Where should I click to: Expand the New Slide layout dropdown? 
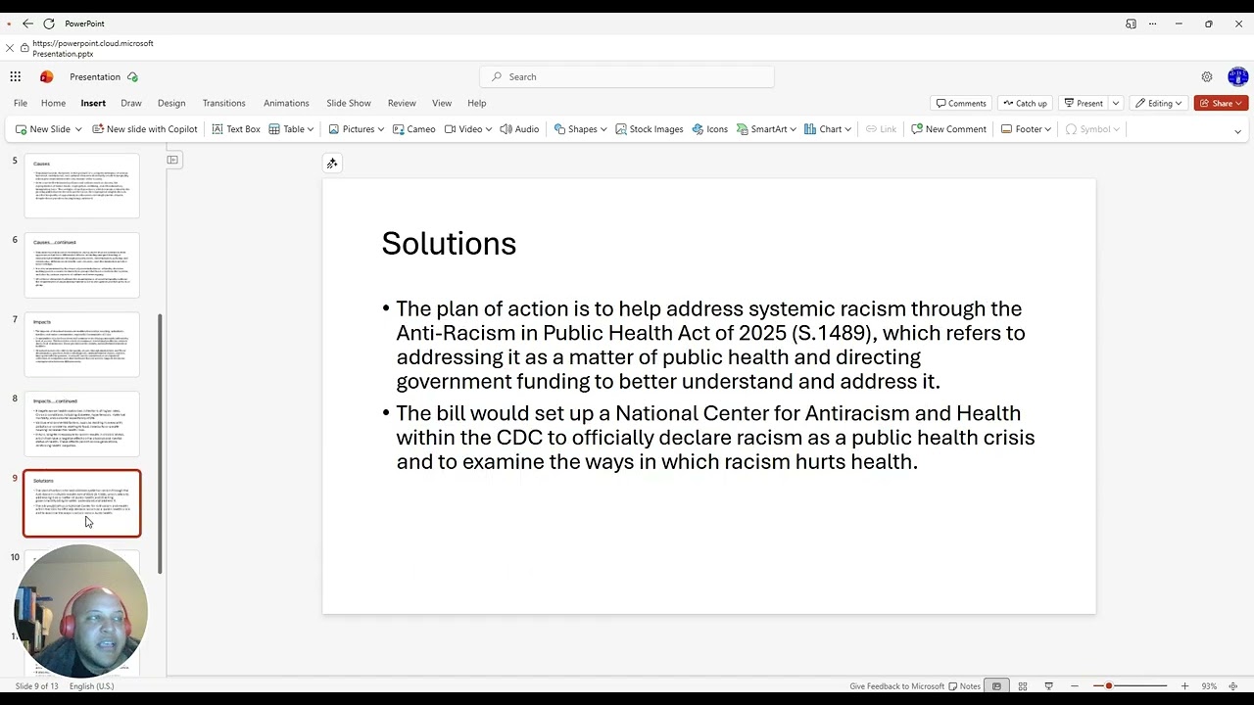[x=78, y=129]
